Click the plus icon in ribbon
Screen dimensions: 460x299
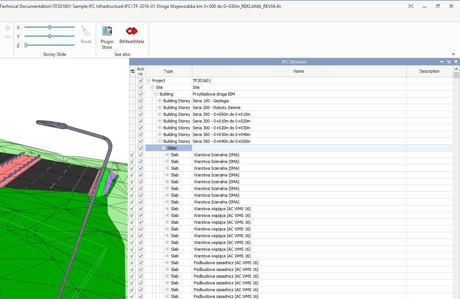(x=8, y=28)
